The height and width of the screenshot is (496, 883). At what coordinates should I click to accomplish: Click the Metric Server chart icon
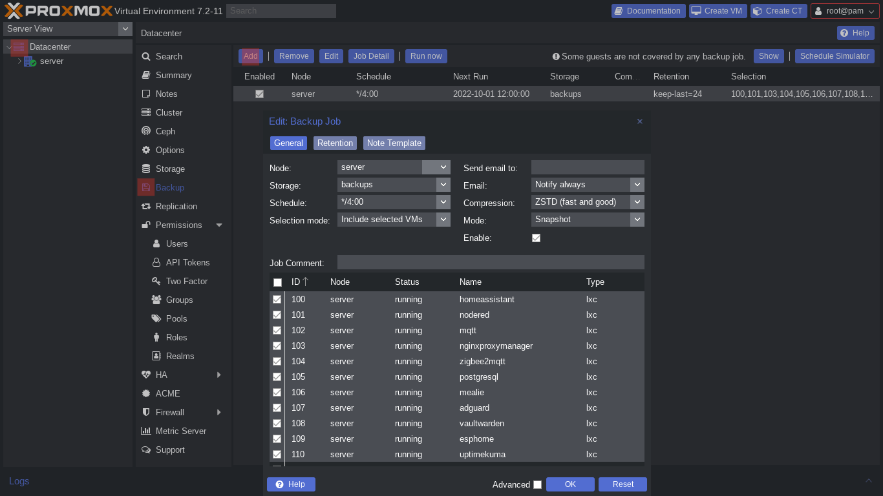click(146, 431)
